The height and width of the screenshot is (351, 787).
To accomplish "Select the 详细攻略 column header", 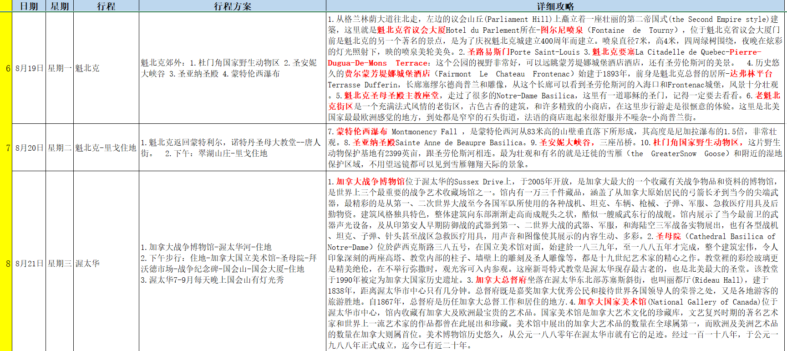I will tap(556, 6).
